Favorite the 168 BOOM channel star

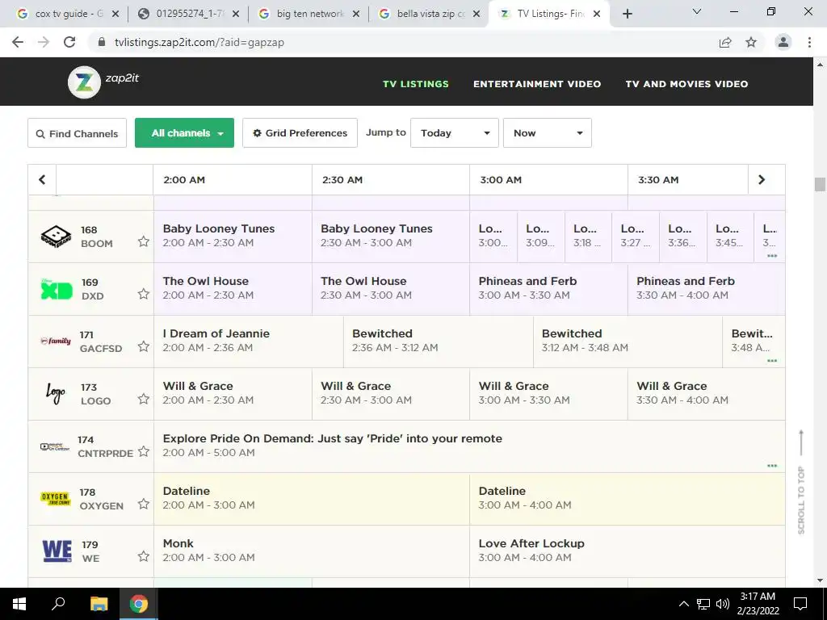(x=144, y=241)
